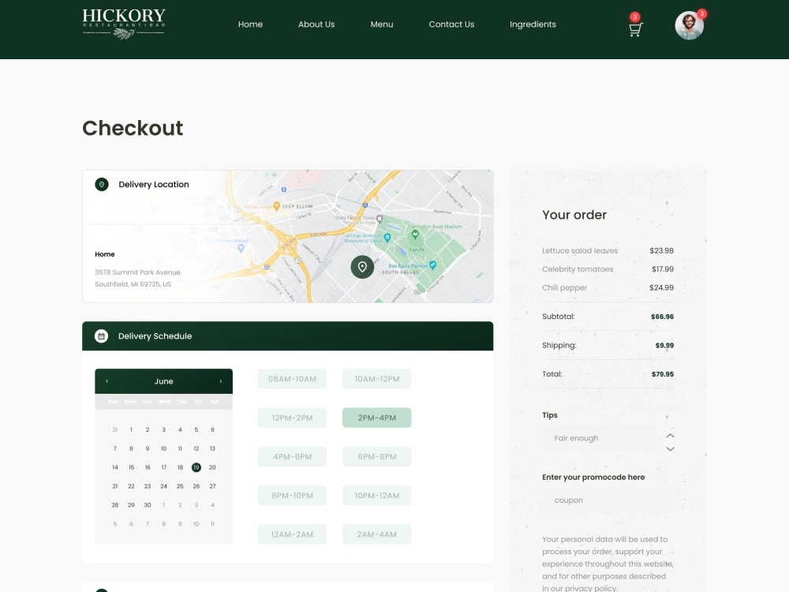Select June 19 highlighted date
Screen dimensions: 789x592
pos(196,467)
